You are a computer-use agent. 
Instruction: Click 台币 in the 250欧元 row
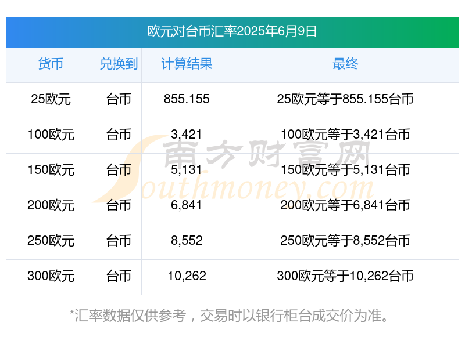tap(119, 241)
